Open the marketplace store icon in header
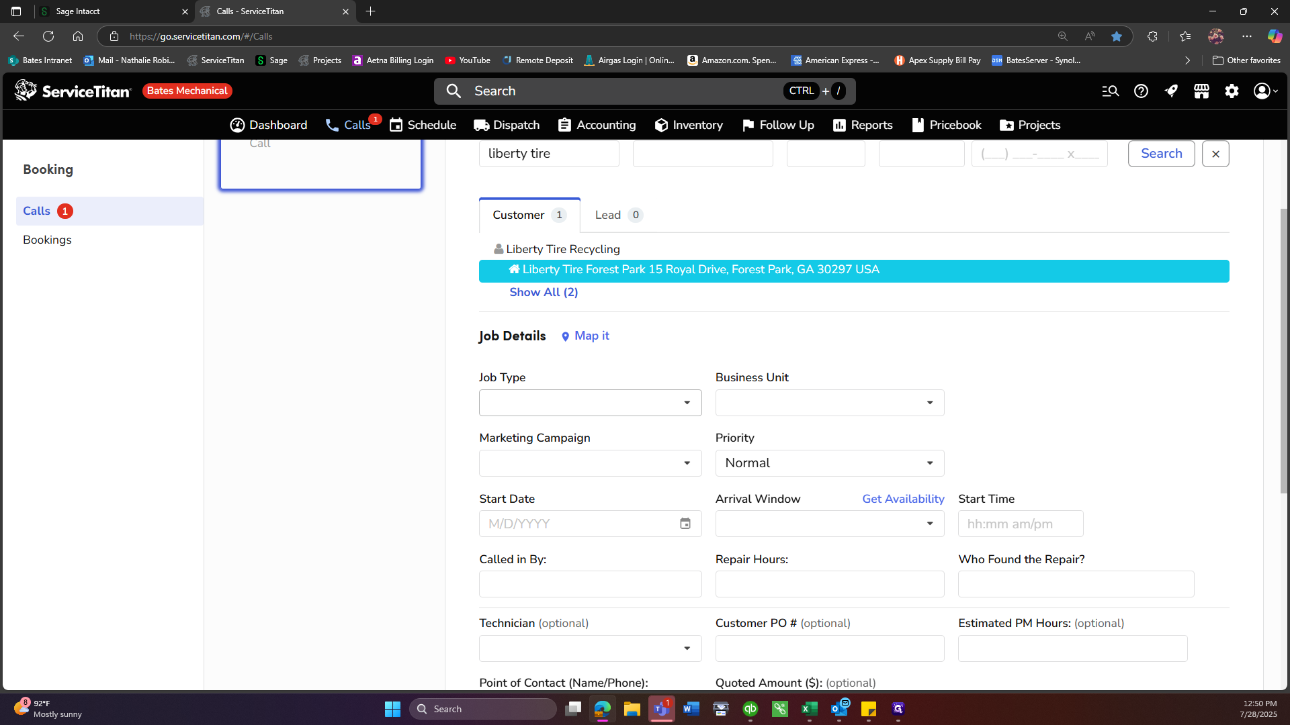 (1201, 91)
